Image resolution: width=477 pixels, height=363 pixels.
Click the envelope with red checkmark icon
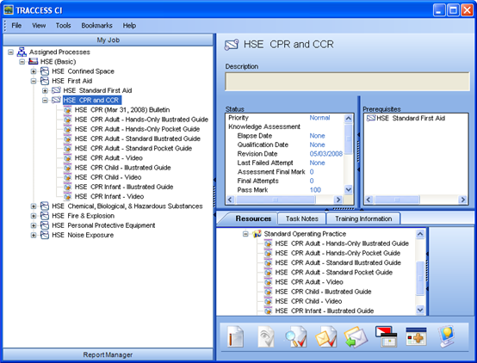[x=325, y=336]
